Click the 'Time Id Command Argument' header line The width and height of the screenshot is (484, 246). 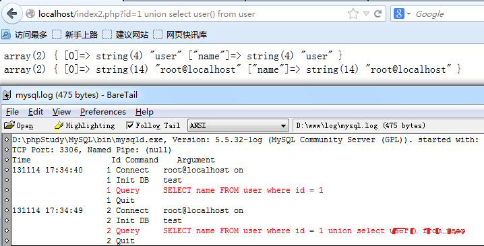click(113, 160)
